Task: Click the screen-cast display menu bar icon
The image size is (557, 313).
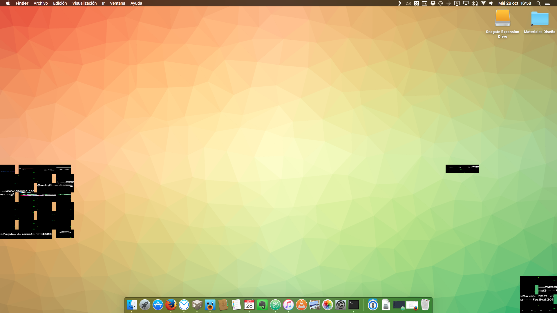Action: coord(457,3)
